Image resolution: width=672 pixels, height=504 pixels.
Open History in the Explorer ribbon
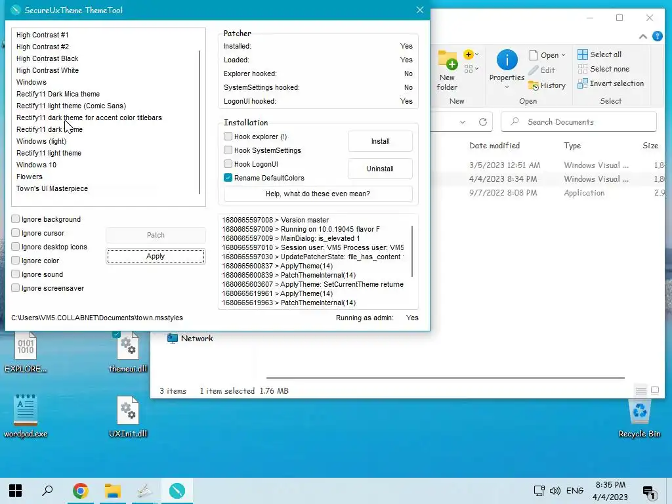pos(547,85)
